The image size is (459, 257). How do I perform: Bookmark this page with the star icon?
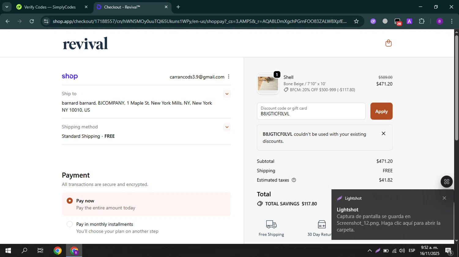click(x=356, y=21)
